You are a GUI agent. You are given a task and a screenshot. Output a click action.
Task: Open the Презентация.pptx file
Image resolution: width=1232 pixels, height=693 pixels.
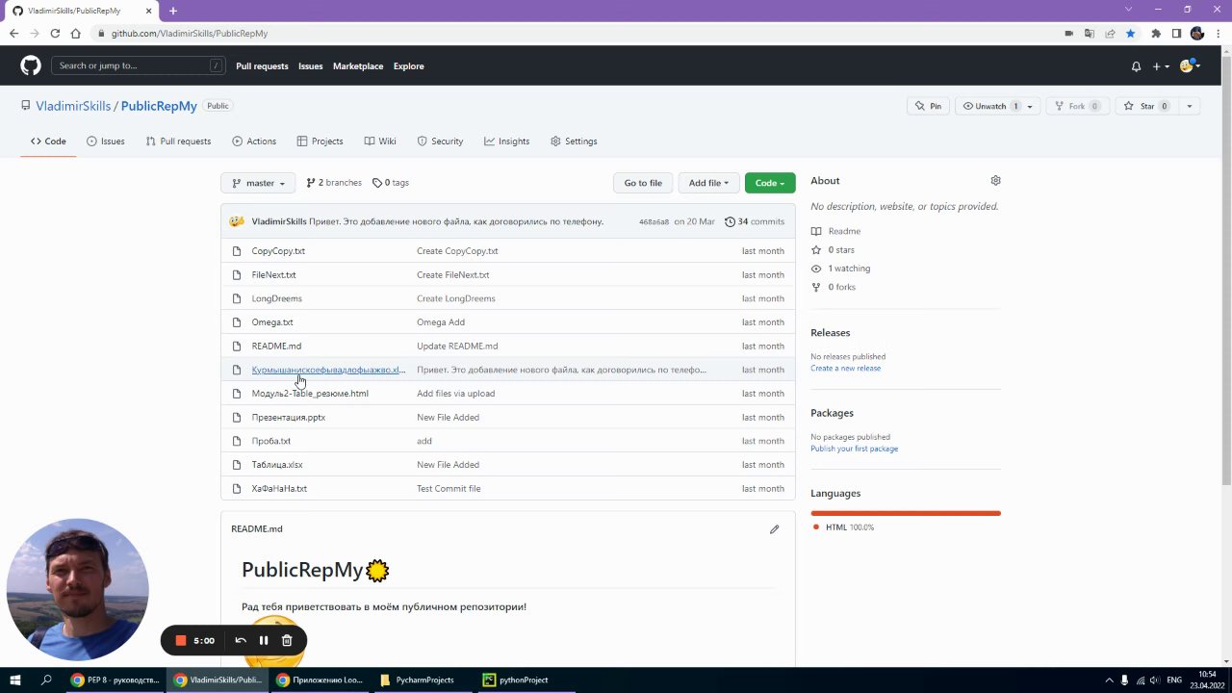(x=289, y=418)
